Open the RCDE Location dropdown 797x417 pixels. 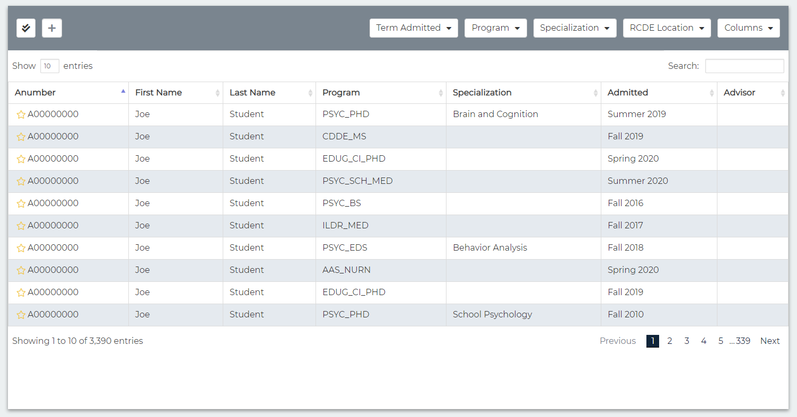point(667,28)
